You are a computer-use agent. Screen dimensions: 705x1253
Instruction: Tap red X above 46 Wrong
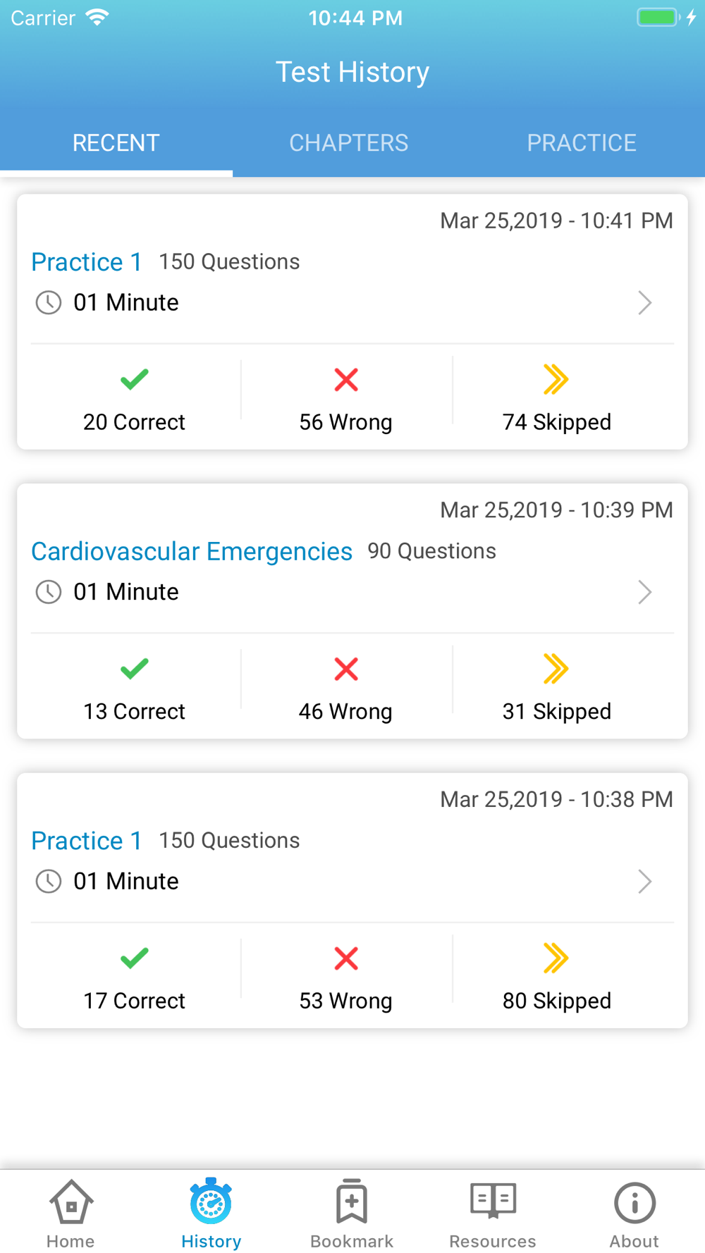click(x=345, y=669)
